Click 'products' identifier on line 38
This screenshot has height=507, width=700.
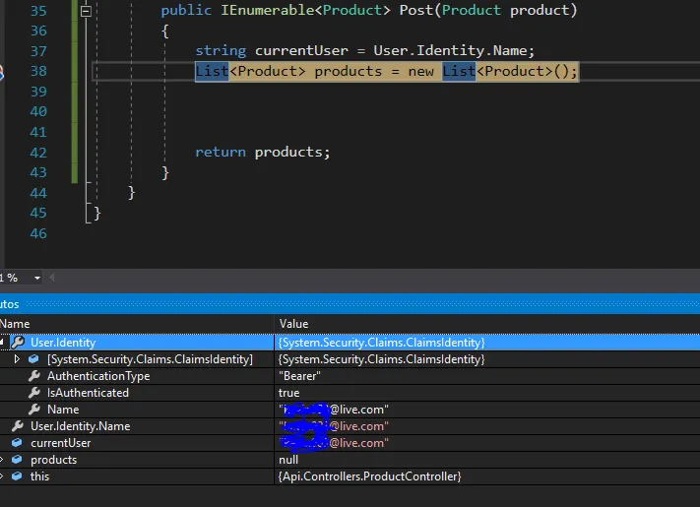[349, 72]
